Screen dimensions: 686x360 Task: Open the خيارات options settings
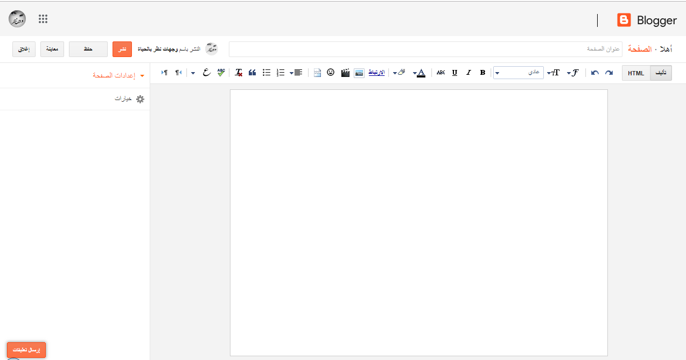pyautogui.click(x=129, y=99)
